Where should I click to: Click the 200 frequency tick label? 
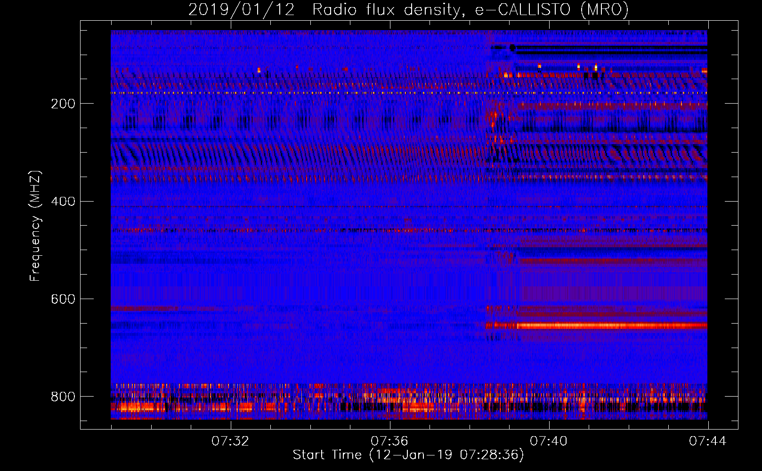point(63,104)
